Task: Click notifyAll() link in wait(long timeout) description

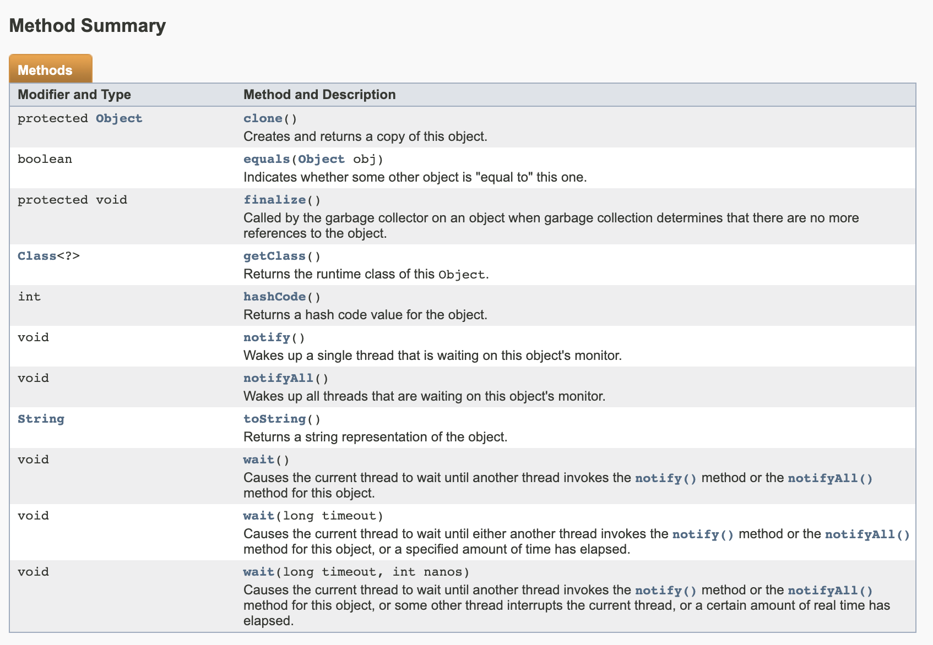Action: pyautogui.click(x=867, y=534)
